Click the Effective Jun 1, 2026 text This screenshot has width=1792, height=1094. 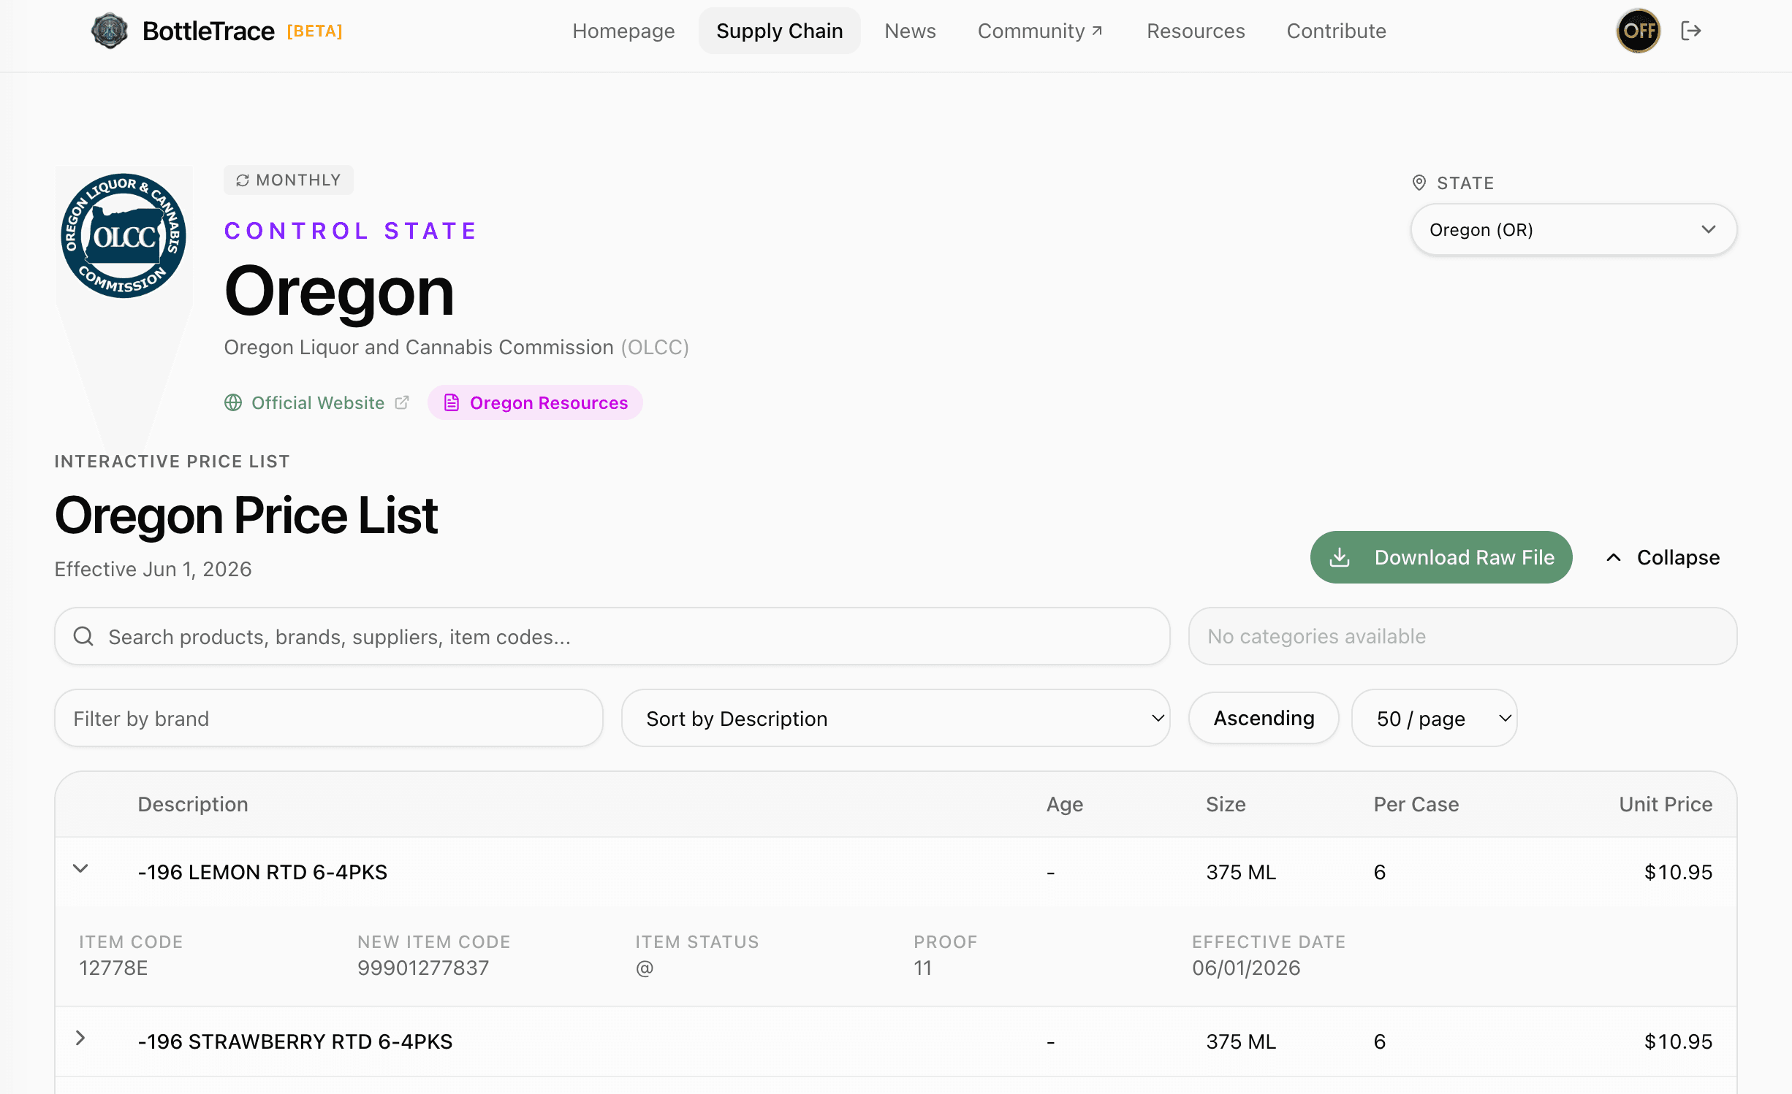tap(153, 570)
